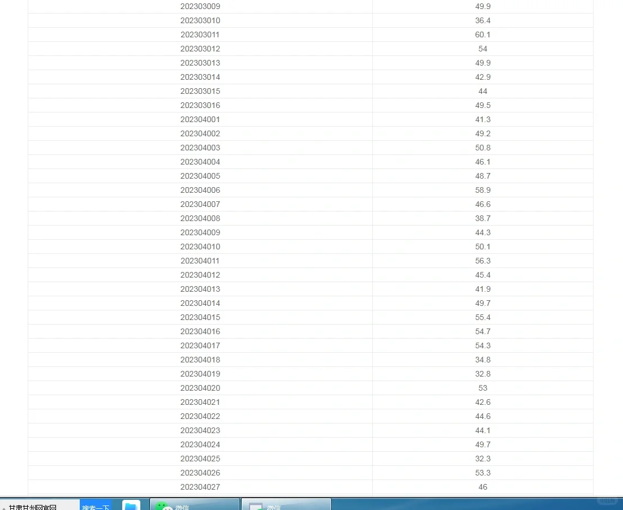Select the cell 202303014
The image size is (623, 510).
tap(200, 77)
